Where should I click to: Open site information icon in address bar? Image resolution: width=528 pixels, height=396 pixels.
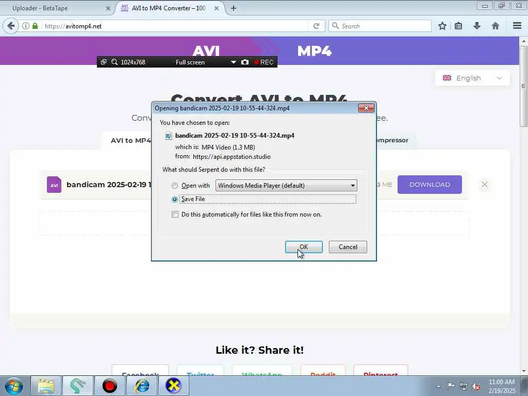point(26,26)
